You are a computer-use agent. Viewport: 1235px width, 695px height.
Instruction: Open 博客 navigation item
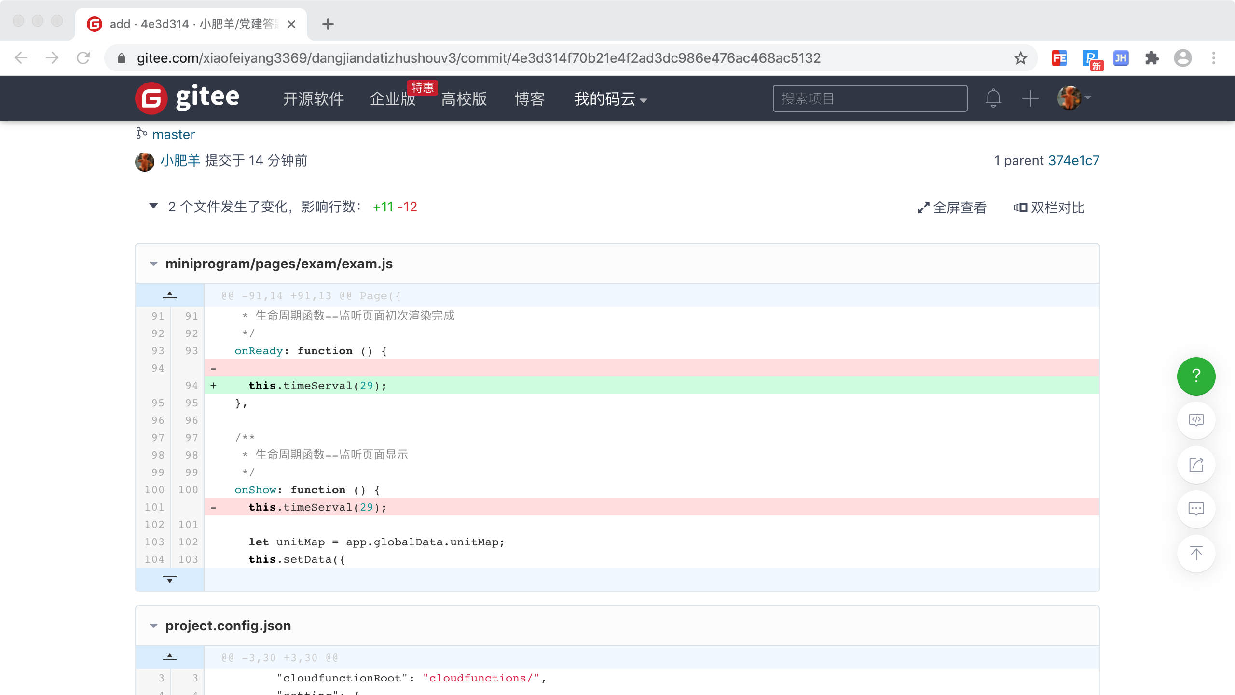(529, 99)
